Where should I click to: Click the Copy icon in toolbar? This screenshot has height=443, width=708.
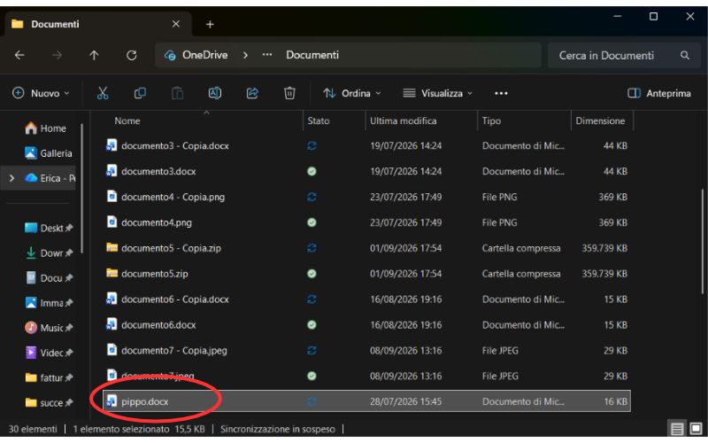(140, 93)
